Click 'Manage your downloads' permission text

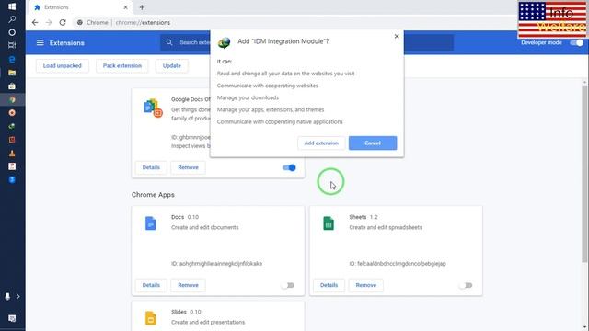[x=248, y=97]
